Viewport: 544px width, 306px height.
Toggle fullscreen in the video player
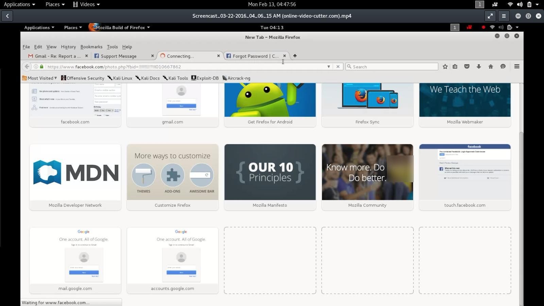point(490,16)
